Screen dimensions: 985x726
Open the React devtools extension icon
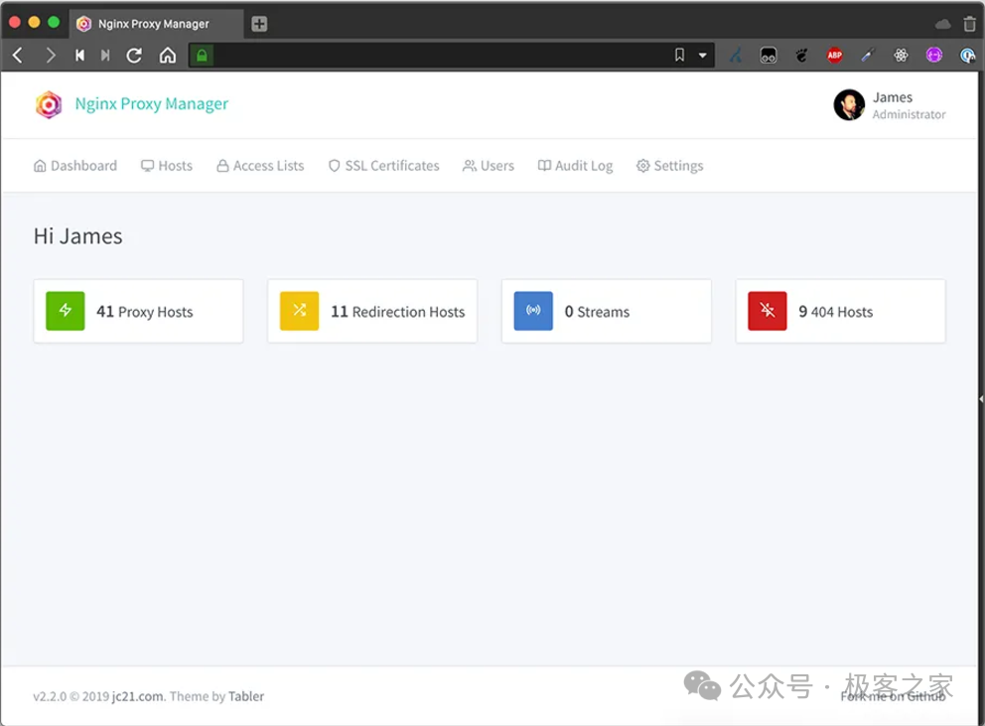901,56
